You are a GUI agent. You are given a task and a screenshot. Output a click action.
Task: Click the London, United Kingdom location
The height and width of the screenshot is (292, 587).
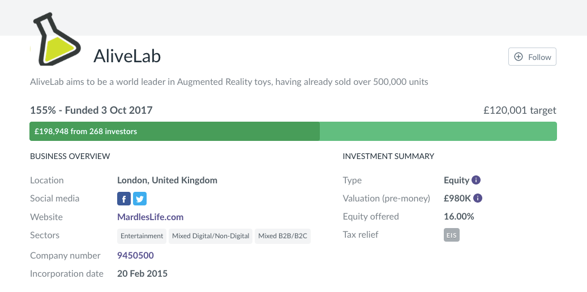pos(167,181)
